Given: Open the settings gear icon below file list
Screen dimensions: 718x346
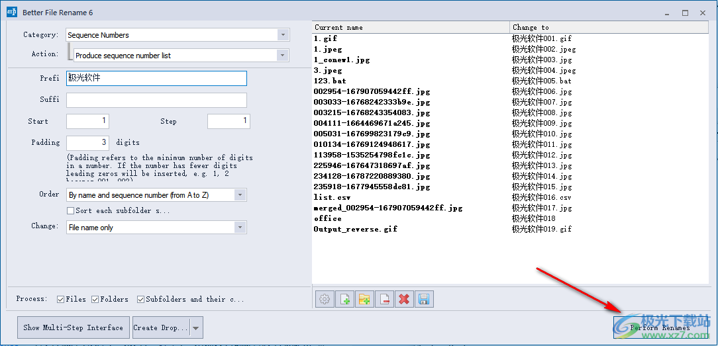Looking at the screenshot, I should point(325,300).
